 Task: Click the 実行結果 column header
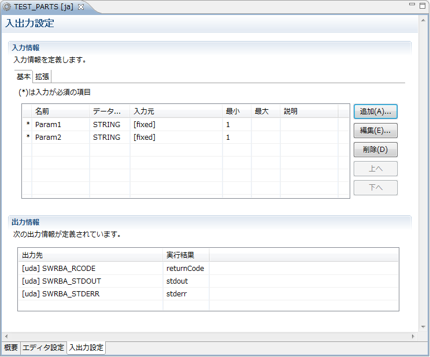pos(186,255)
